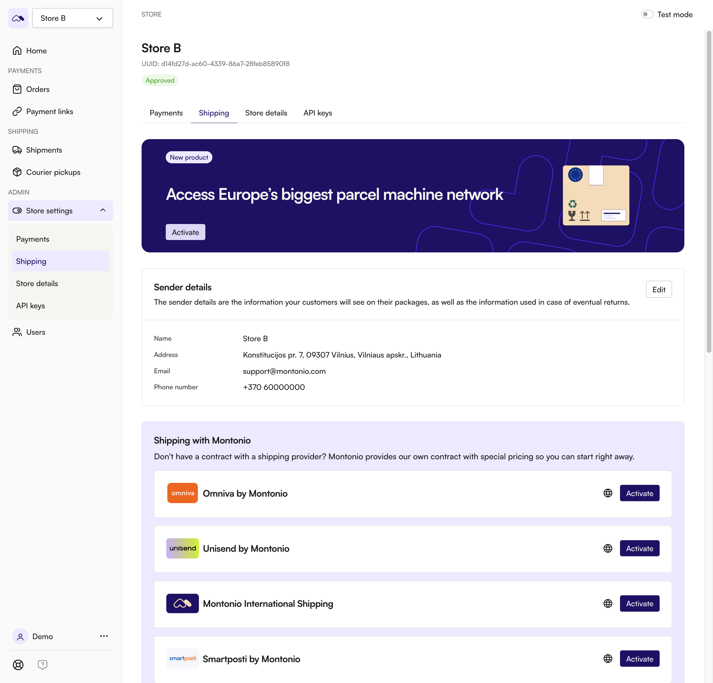Open the three-dots menu beside Demo
The image size is (713, 683).
pyautogui.click(x=104, y=636)
